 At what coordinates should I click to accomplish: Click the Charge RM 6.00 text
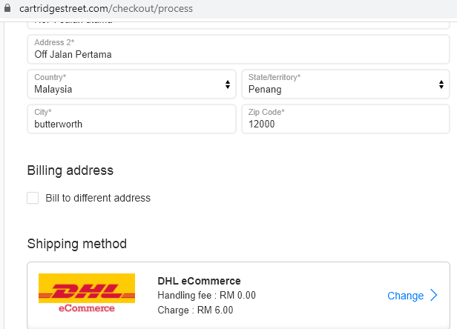195,310
